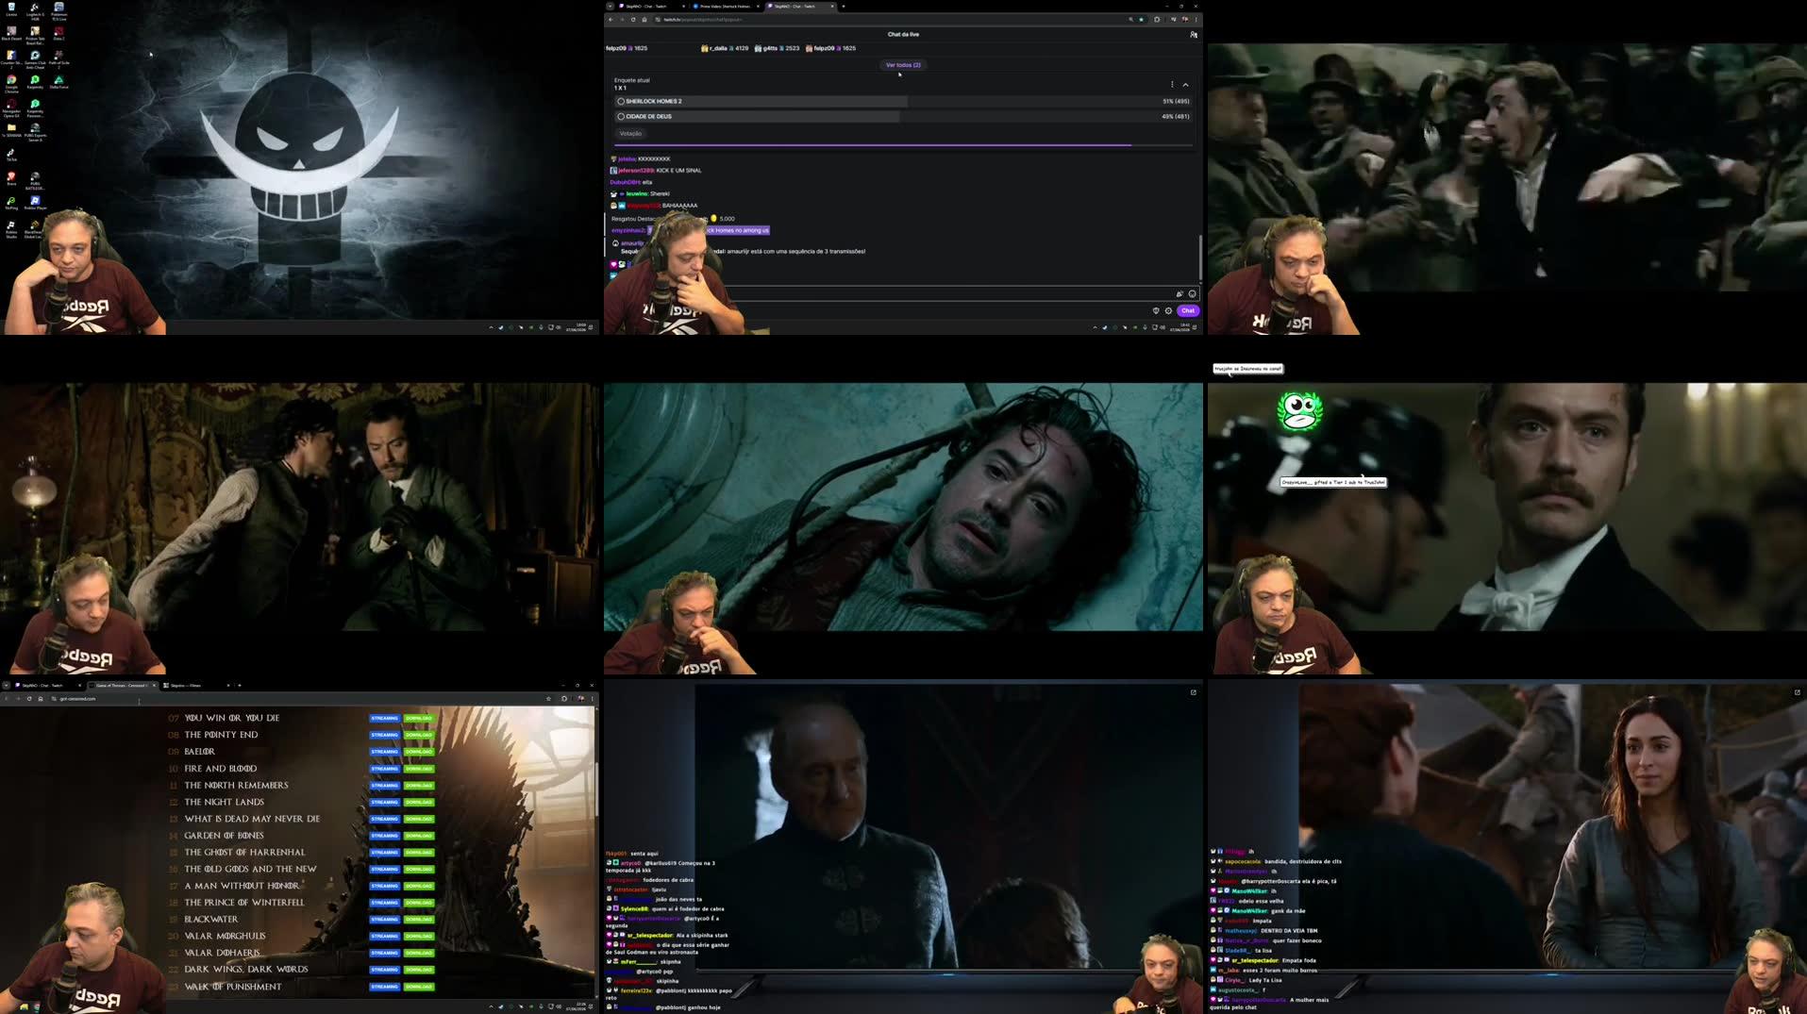Switch to first Twitch chat tab
The width and height of the screenshot is (1807, 1014).
tap(651, 6)
